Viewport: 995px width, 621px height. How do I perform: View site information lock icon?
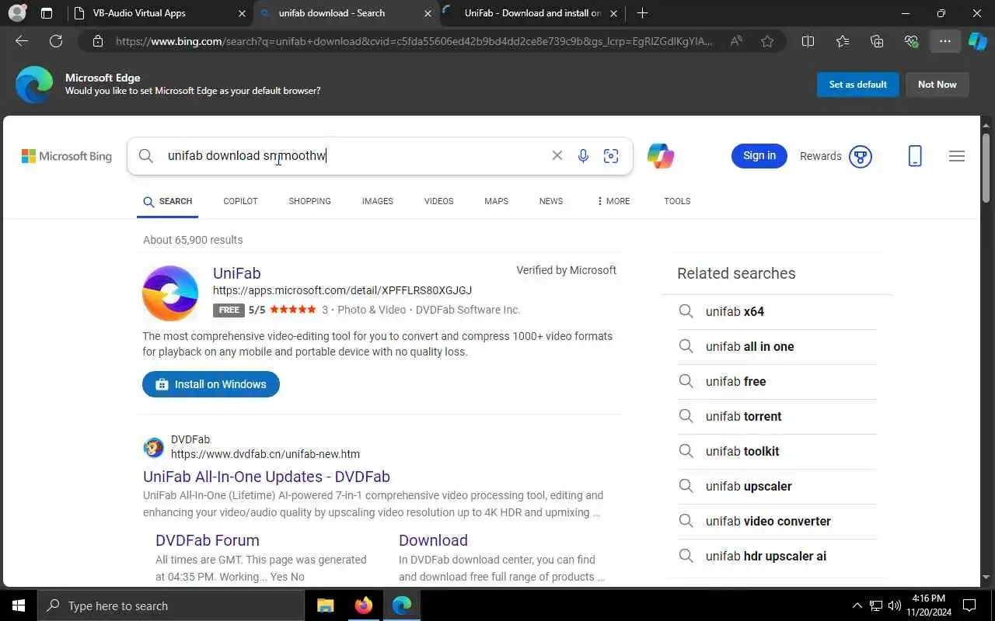click(97, 41)
